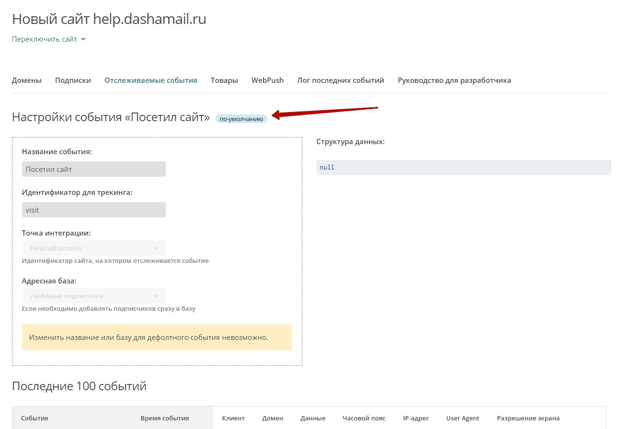This screenshot has width=627, height=429.
Task: Open the «Точка интеграции» dropdown
Action: (x=94, y=248)
